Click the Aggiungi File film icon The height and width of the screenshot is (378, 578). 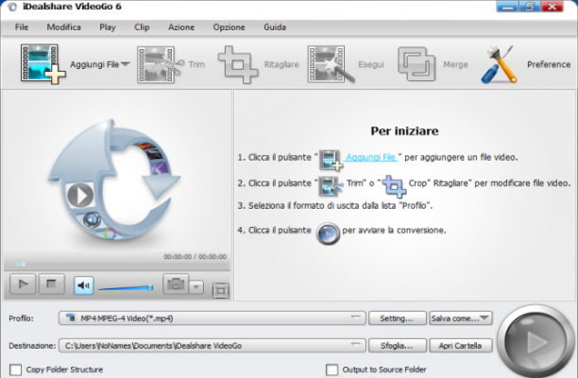[42, 64]
